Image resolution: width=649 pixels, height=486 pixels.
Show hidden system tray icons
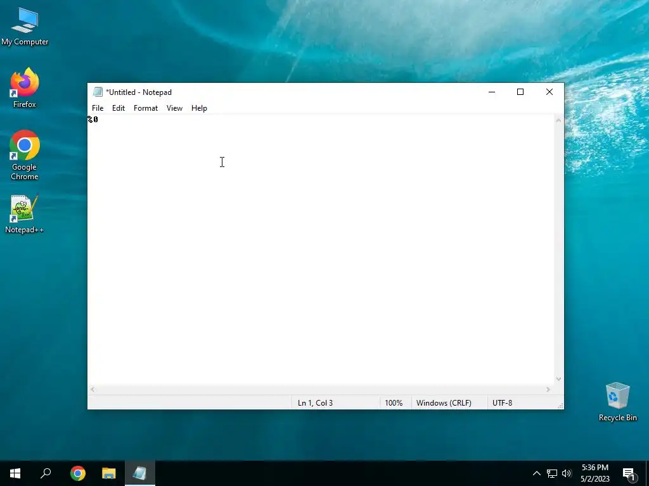[536, 473]
